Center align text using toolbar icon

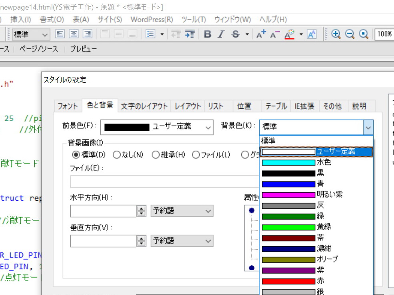click(x=74, y=34)
